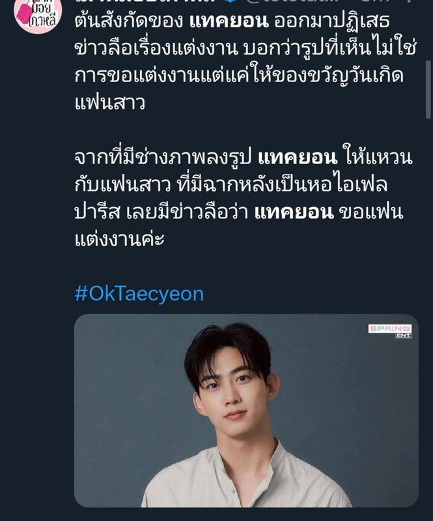Click the SPRING ENT watermark logo in photo
The height and width of the screenshot is (521, 433).
(x=390, y=331)
